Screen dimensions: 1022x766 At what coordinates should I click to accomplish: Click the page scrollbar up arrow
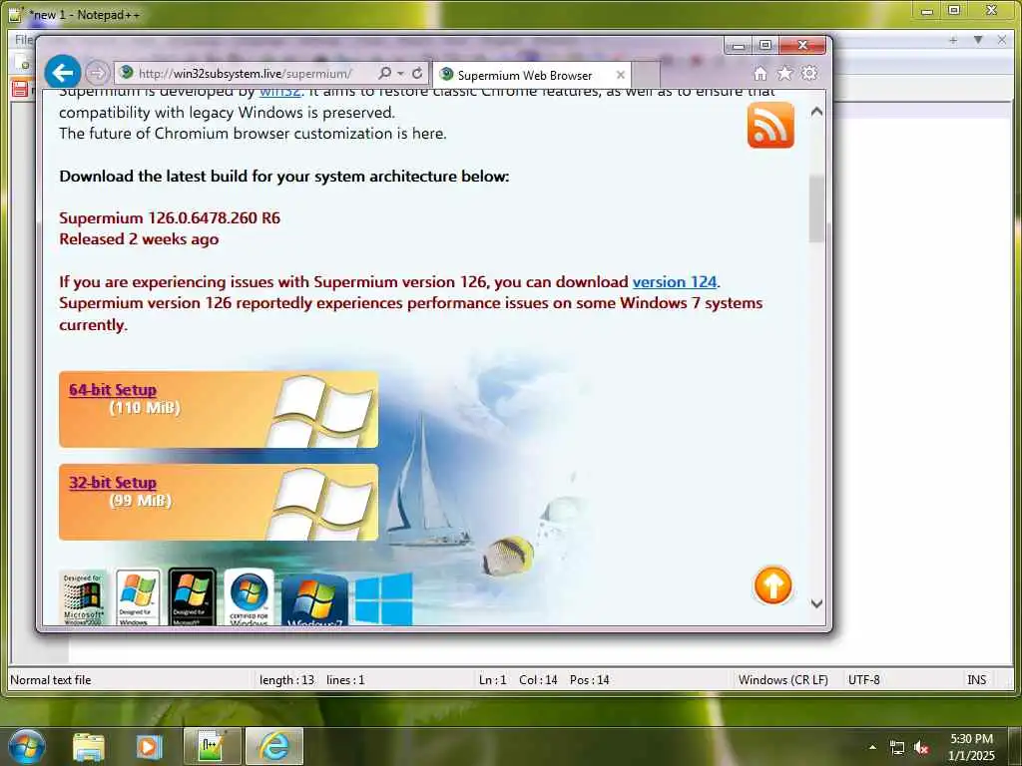click(x=816, y=112)
